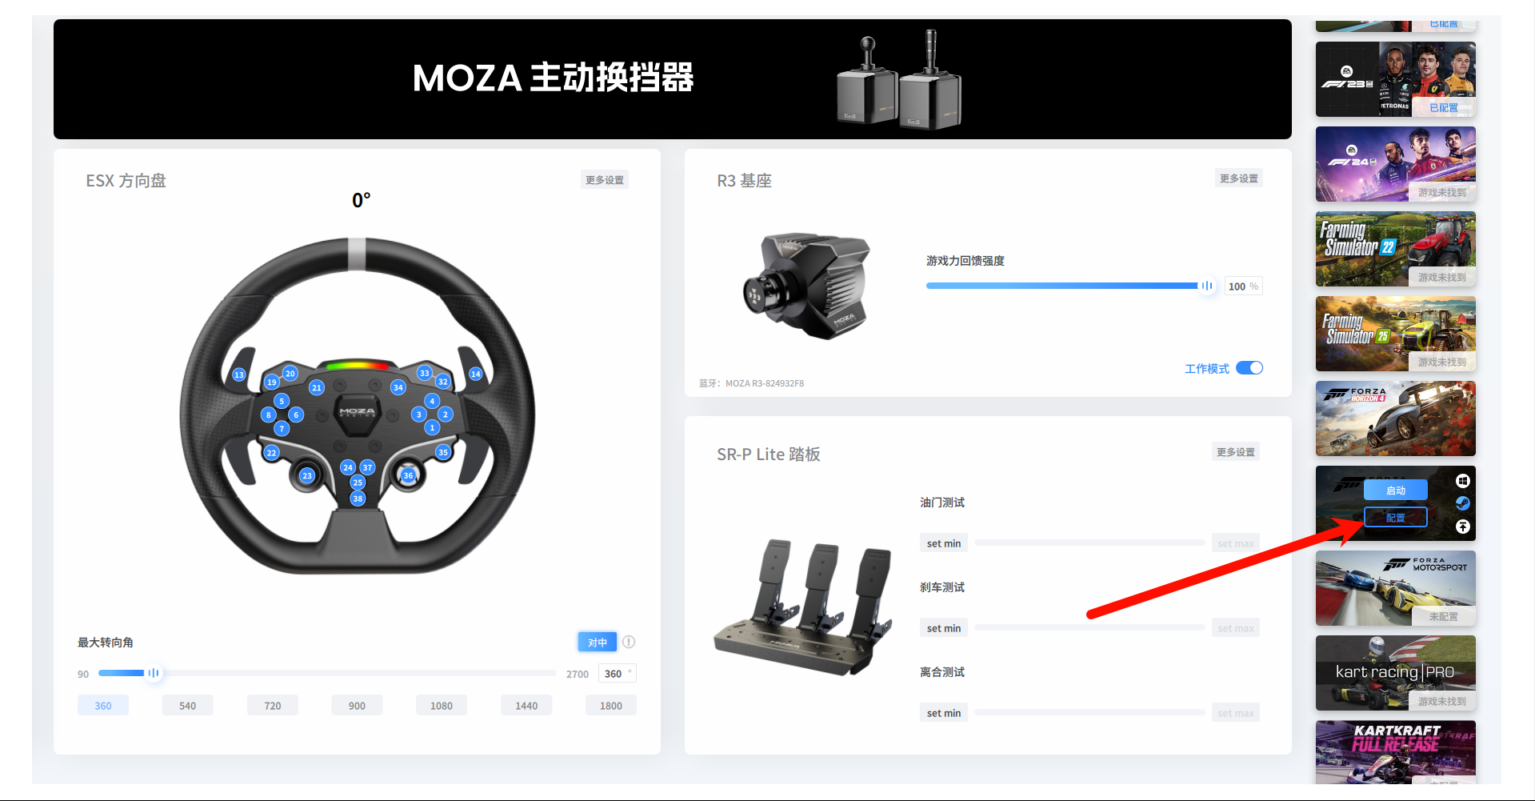Open 更多设置 for R3 基座
The height and width of the screenshot is (801, 1535).
coord(1239,178)
